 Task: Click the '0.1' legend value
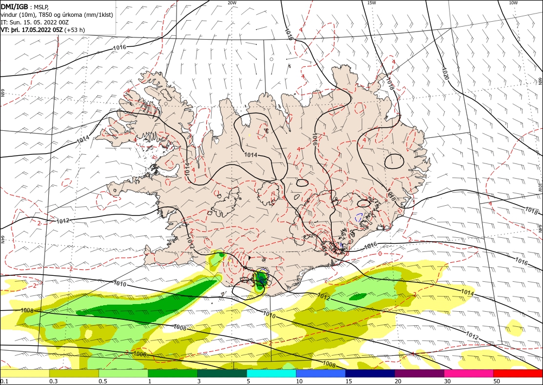[3, 381]
